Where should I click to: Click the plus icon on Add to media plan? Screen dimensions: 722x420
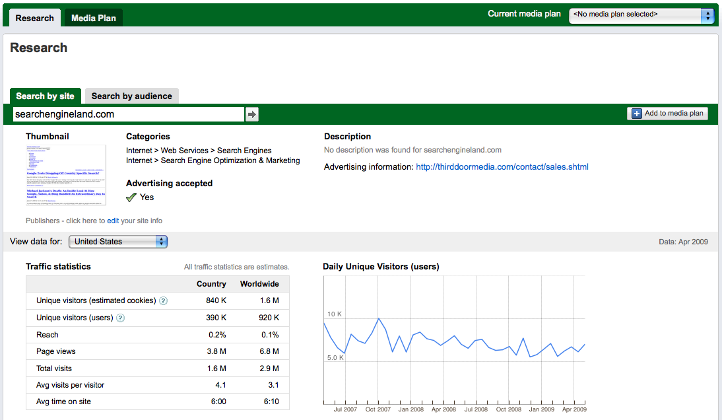coord(637,114)
